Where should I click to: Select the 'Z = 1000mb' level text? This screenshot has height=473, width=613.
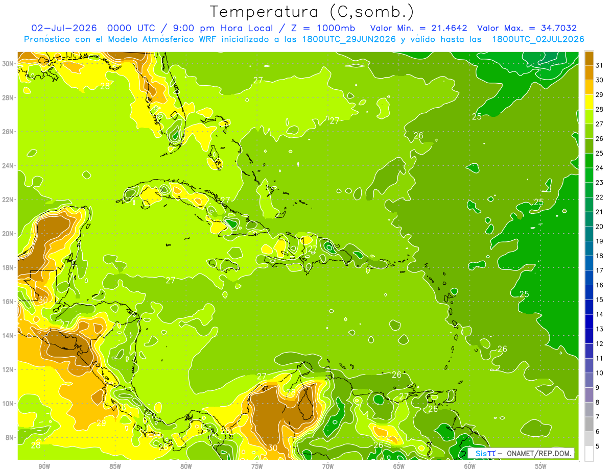point(323,28)
